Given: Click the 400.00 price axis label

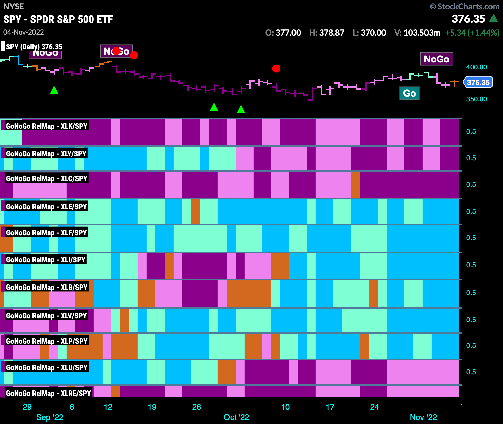Looking at the screenshot, I should (477, 67).
